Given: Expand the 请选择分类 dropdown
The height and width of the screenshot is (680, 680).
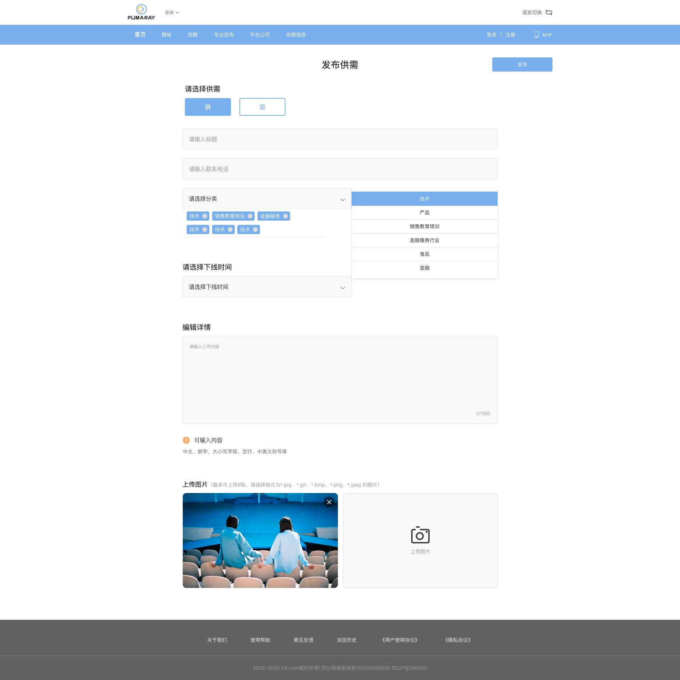Looking at the screenshot, I should click(267, 199).
